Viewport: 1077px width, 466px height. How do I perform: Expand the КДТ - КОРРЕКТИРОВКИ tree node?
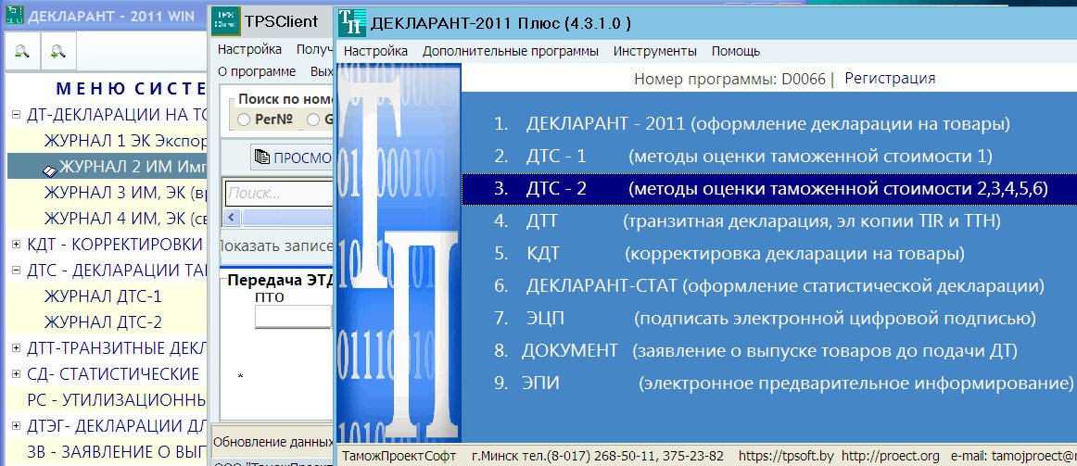(x=16, y=245)
